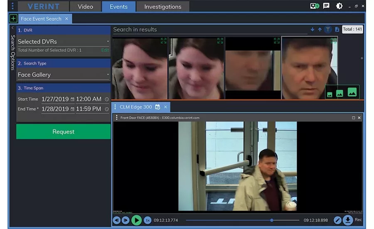
Task: Toggle the brightness theme icon
Action: [339, 6]
